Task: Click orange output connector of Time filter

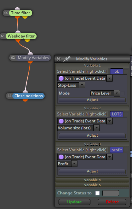Action: pos(17,17)
